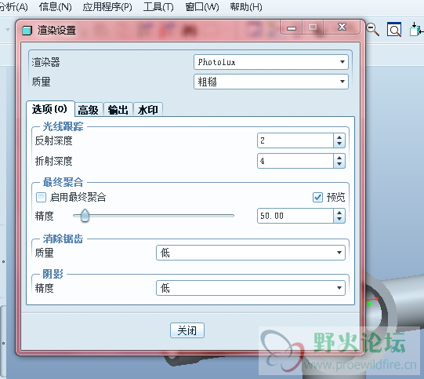Open the 工具(T) menu
Screen dimensions: 424x379
158,7
